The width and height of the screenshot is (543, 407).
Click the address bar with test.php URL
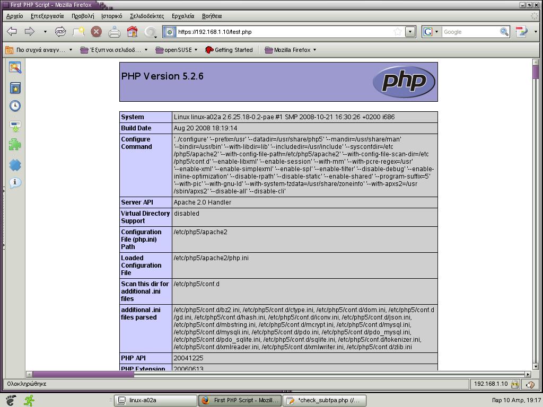(284, 32)
